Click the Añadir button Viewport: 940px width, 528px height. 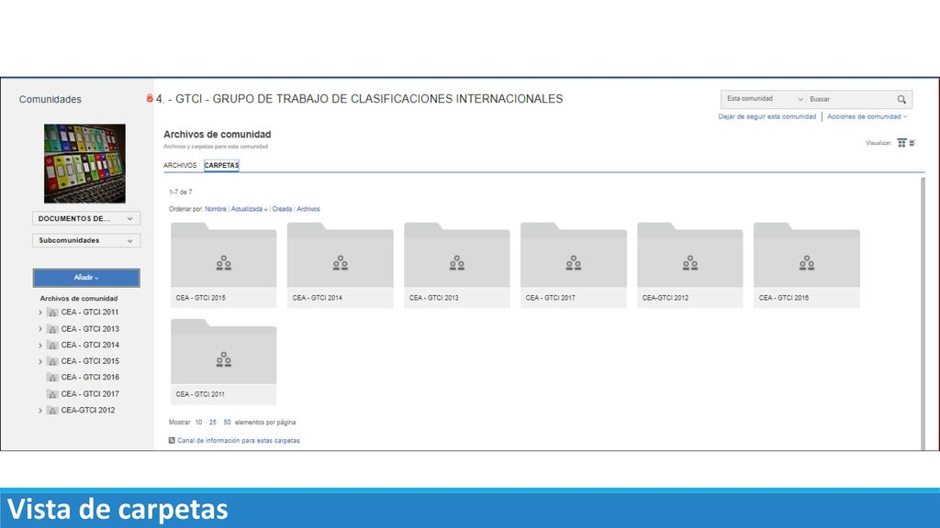tap(86, 278)
